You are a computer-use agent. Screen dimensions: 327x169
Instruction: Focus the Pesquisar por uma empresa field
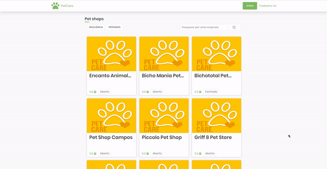(204, 27)
